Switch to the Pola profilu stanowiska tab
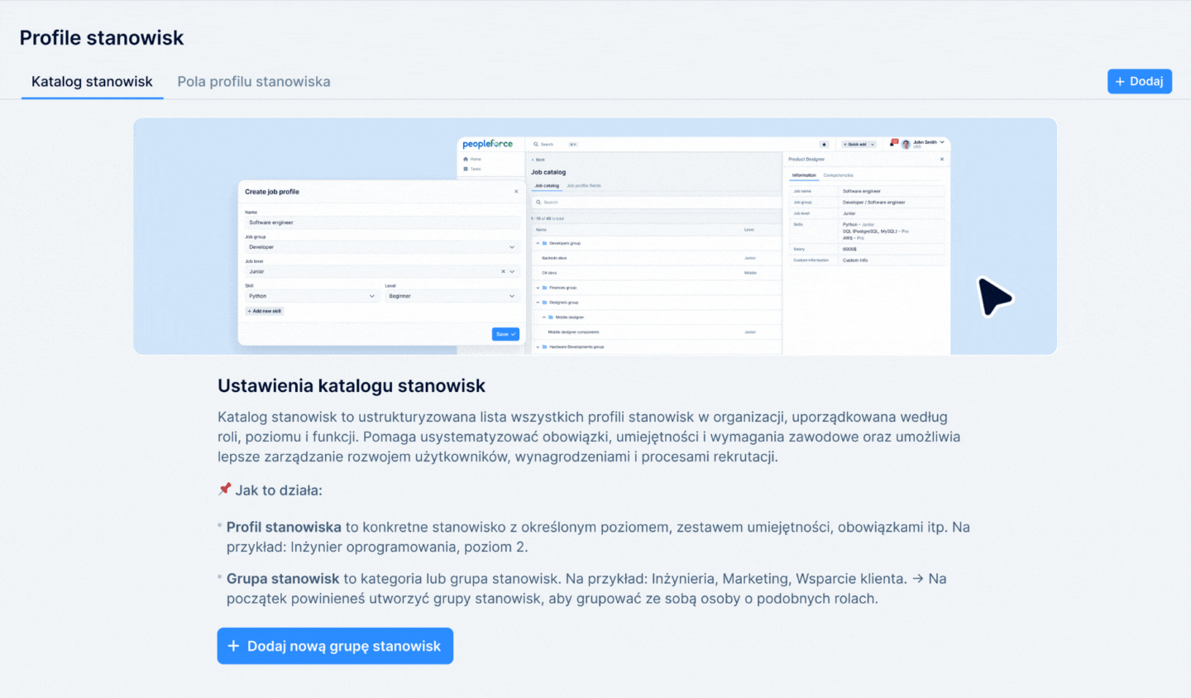 tap(253, 82)
